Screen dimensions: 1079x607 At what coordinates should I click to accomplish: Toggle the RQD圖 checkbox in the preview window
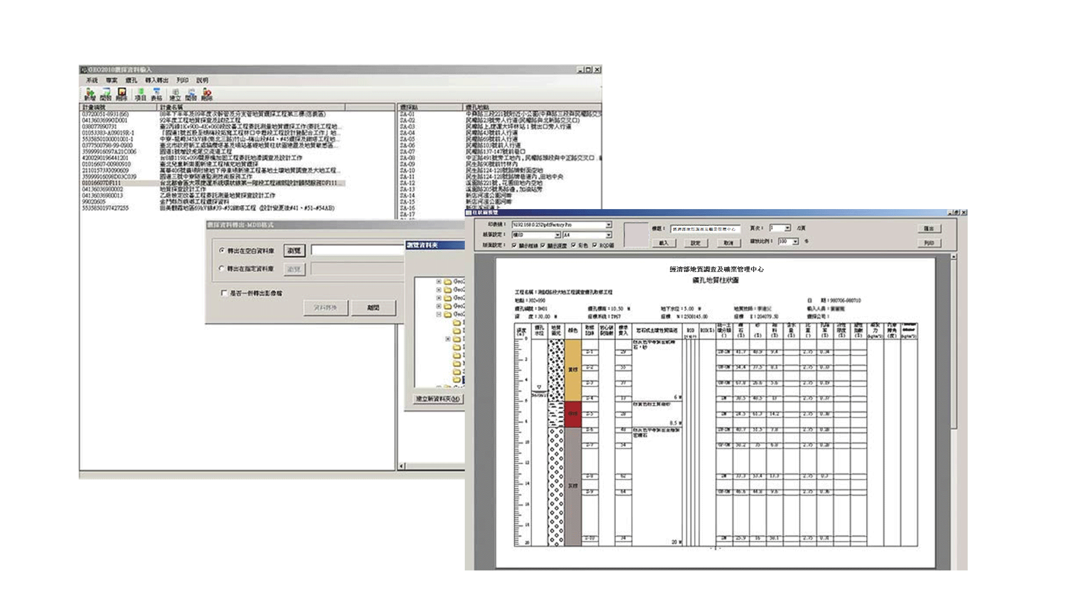pos(595,246)
